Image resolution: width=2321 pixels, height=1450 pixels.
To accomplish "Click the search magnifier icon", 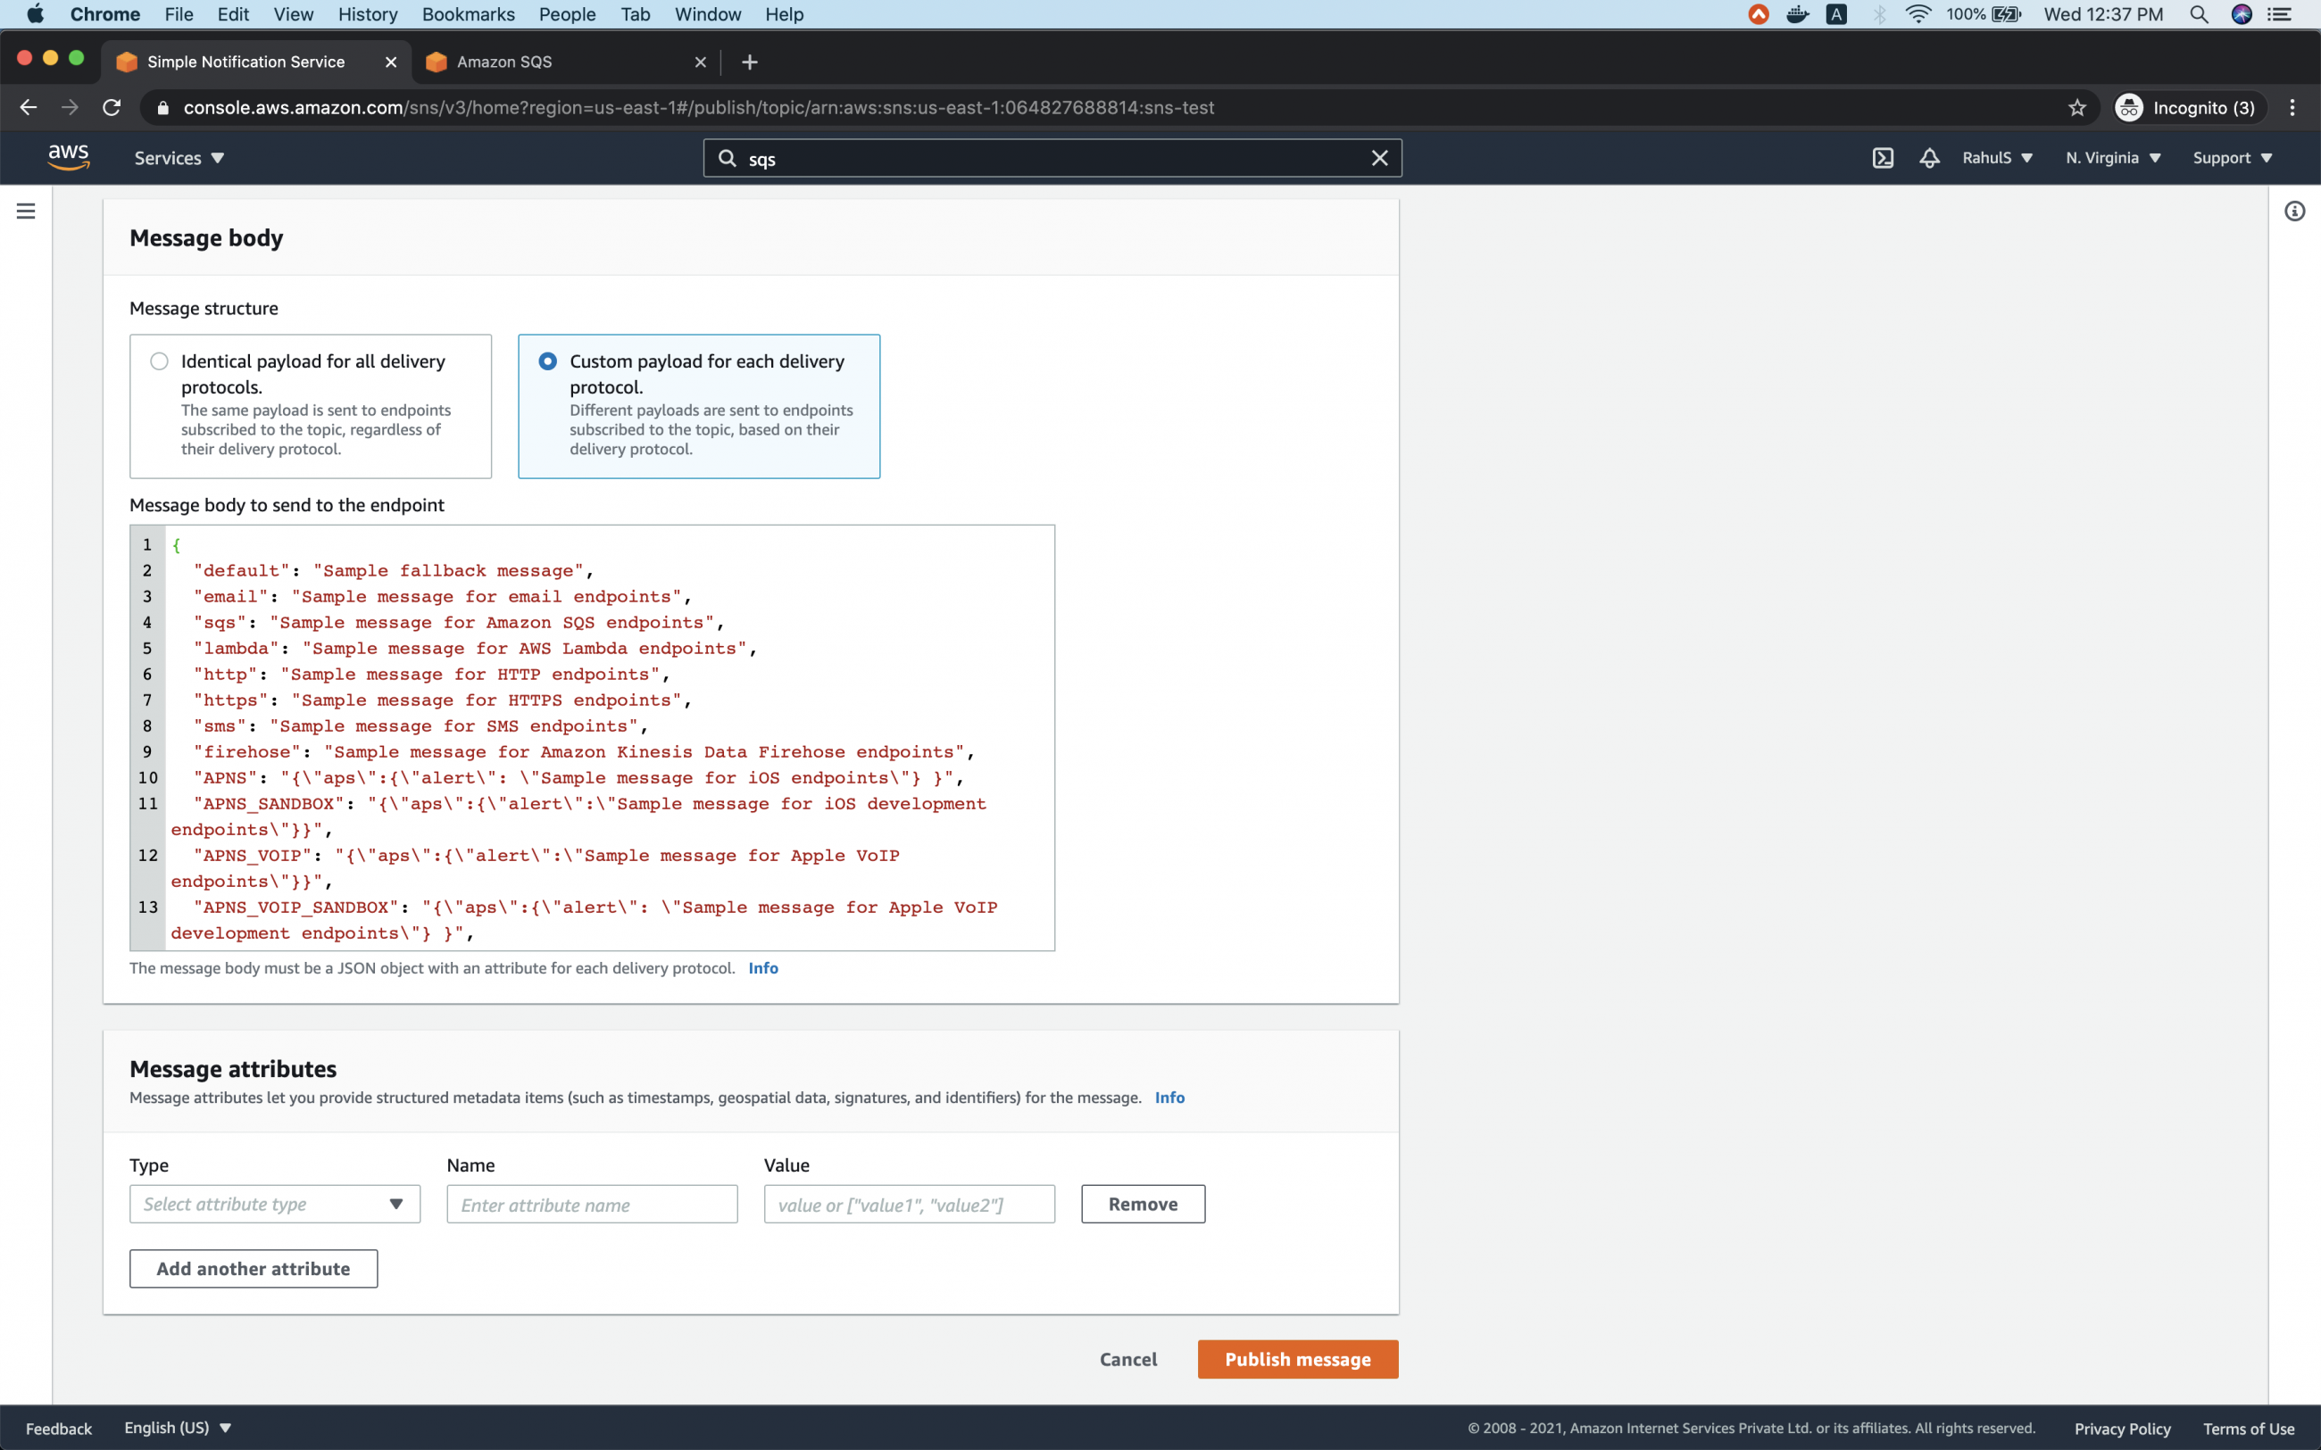I will (x=726, y=157).
